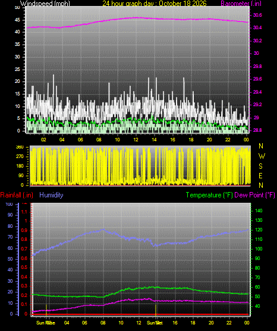Click the 100 temperature scale value
The image size is (277, 331).
259,249
